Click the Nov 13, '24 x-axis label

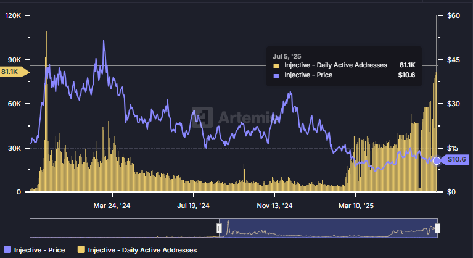[274, 205]
